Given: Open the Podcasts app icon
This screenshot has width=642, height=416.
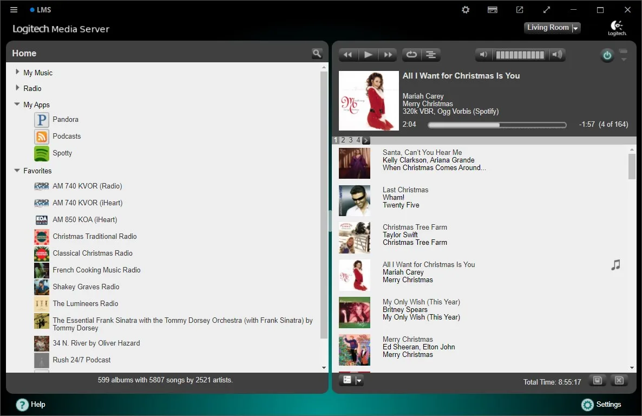Looking at the screenshot, I should (41, 136).
